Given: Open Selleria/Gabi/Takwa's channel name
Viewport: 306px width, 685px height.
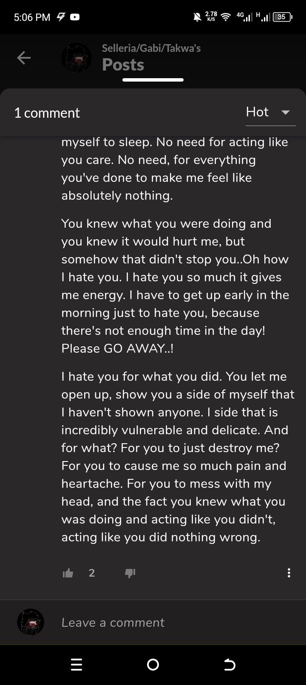Looking at the screenshot, I should point(151,48).
